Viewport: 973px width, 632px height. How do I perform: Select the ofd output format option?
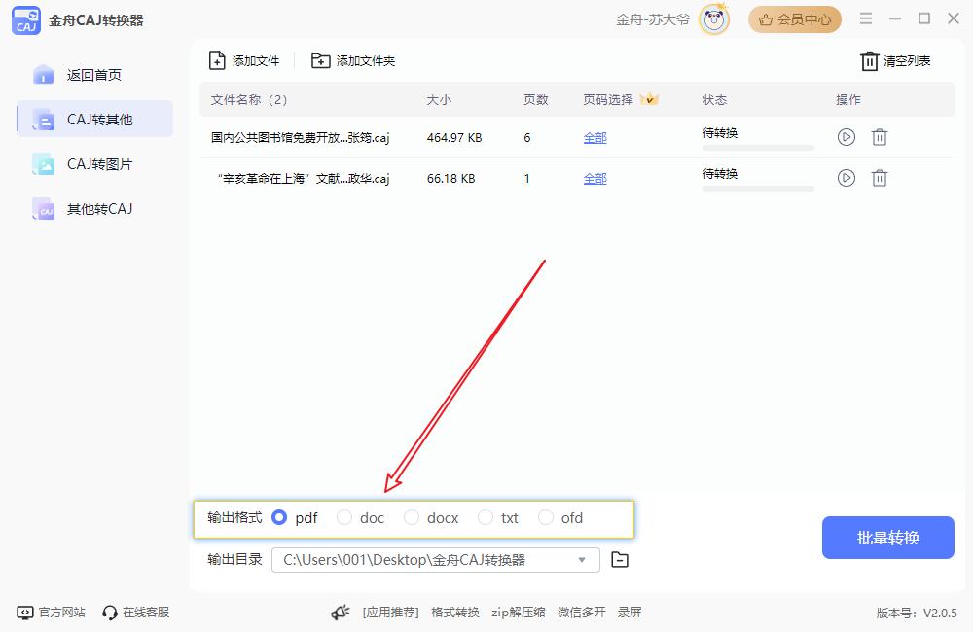546,518
